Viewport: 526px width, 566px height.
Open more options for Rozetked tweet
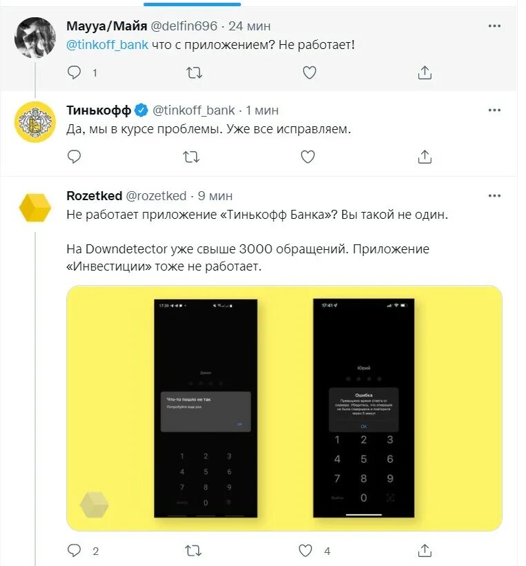click(x=494, y=195)
